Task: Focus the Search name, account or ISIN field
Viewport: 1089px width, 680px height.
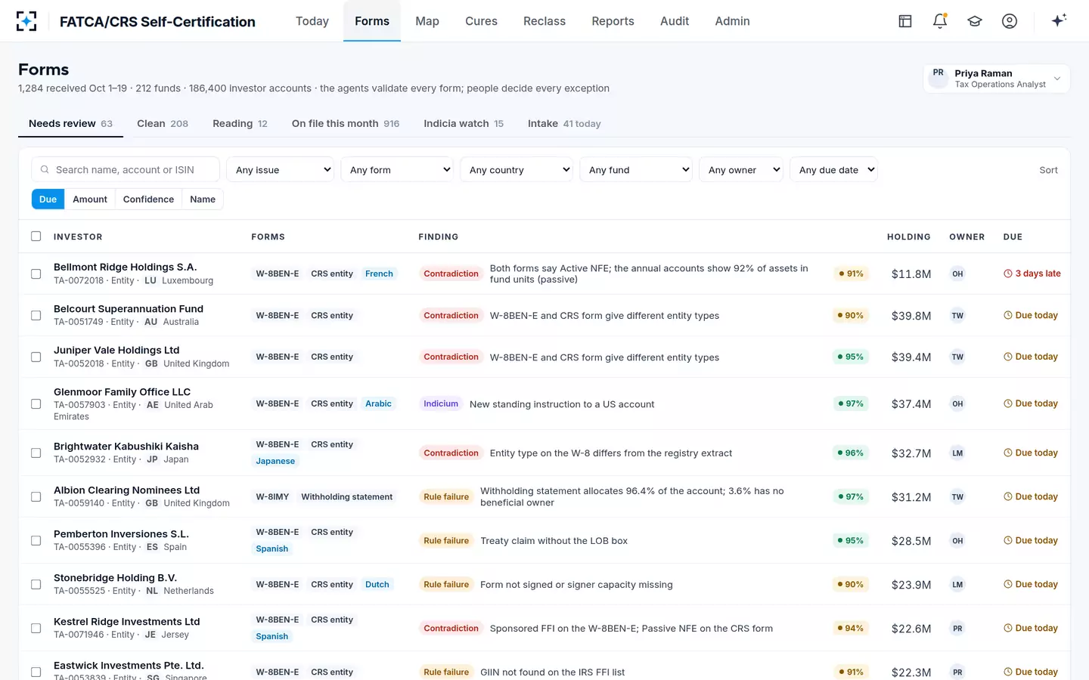Action: pos(126,170)
